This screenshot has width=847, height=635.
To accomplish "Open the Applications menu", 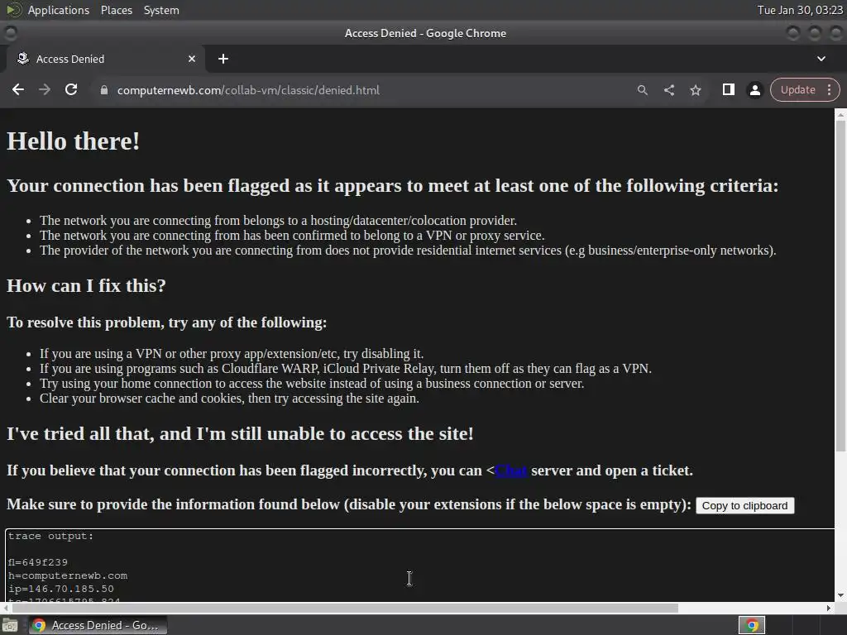I will [59, 10].
